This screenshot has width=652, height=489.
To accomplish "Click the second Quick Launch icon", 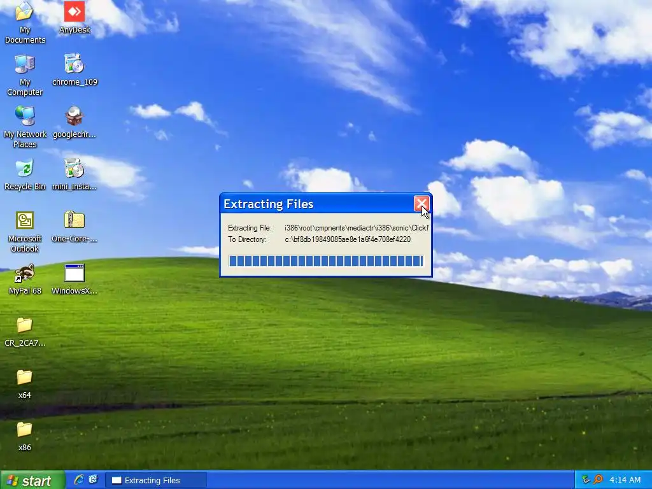I will tap(93, 480).
